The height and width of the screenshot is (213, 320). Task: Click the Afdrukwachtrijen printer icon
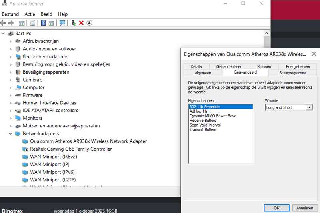(x=18, y=41)
